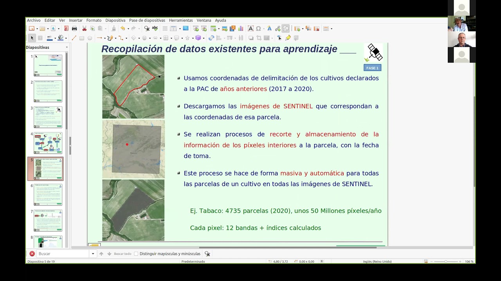Image resolution: width=501 pixels, height=281 pixels.
Task: Click the Clone formatting brush icon
Action: pyautogui.click(x=114, y=28)
